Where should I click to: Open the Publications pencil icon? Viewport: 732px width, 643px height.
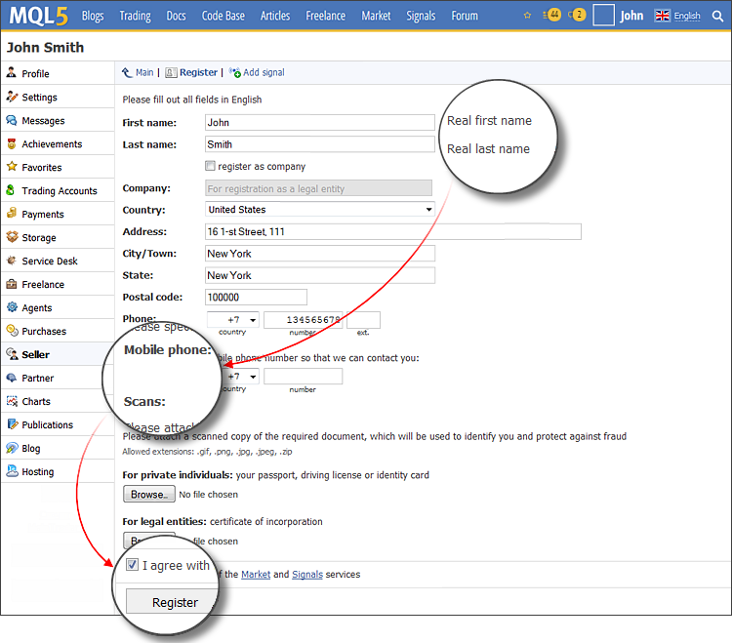click(12, 424)
